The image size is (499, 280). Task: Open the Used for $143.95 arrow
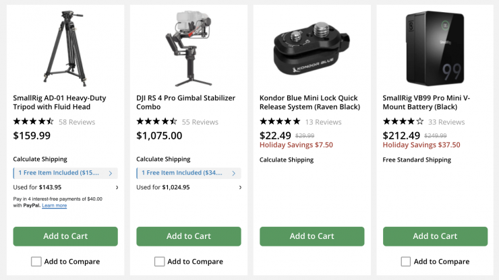pyautogui.click(x=117, y=187)
